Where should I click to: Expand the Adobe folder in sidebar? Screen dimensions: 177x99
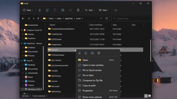pyautogui.click(x=23, y=34)
